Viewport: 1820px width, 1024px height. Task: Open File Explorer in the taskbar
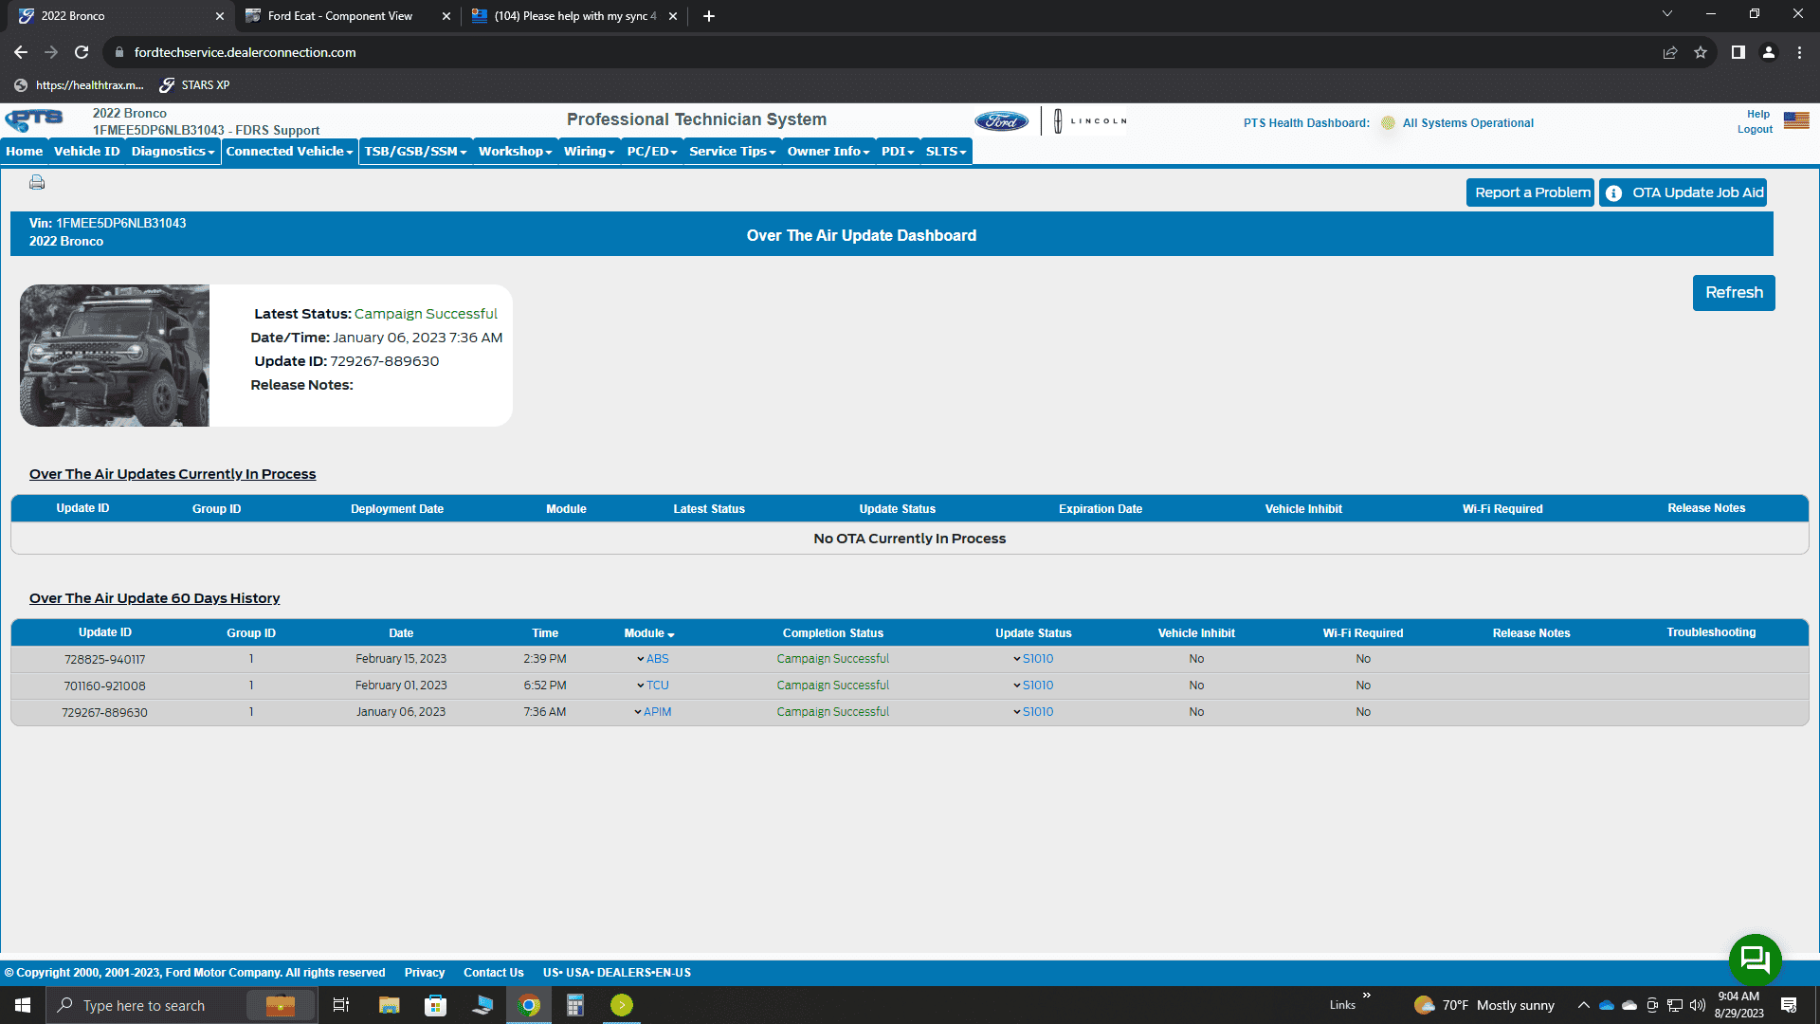point(389,1005)
